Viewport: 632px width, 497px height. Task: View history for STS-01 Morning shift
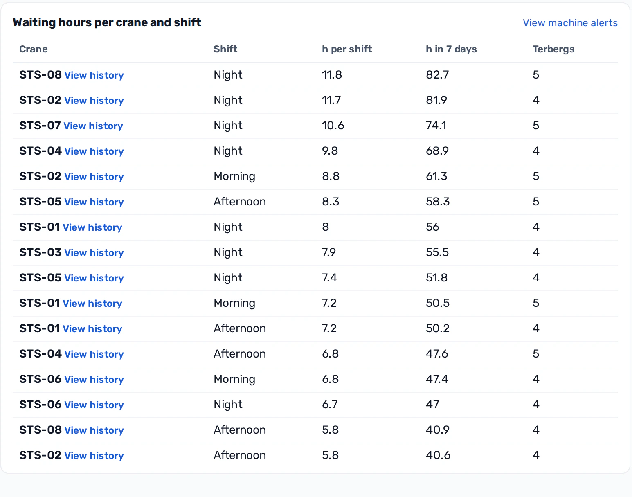(x=92, y=304)
